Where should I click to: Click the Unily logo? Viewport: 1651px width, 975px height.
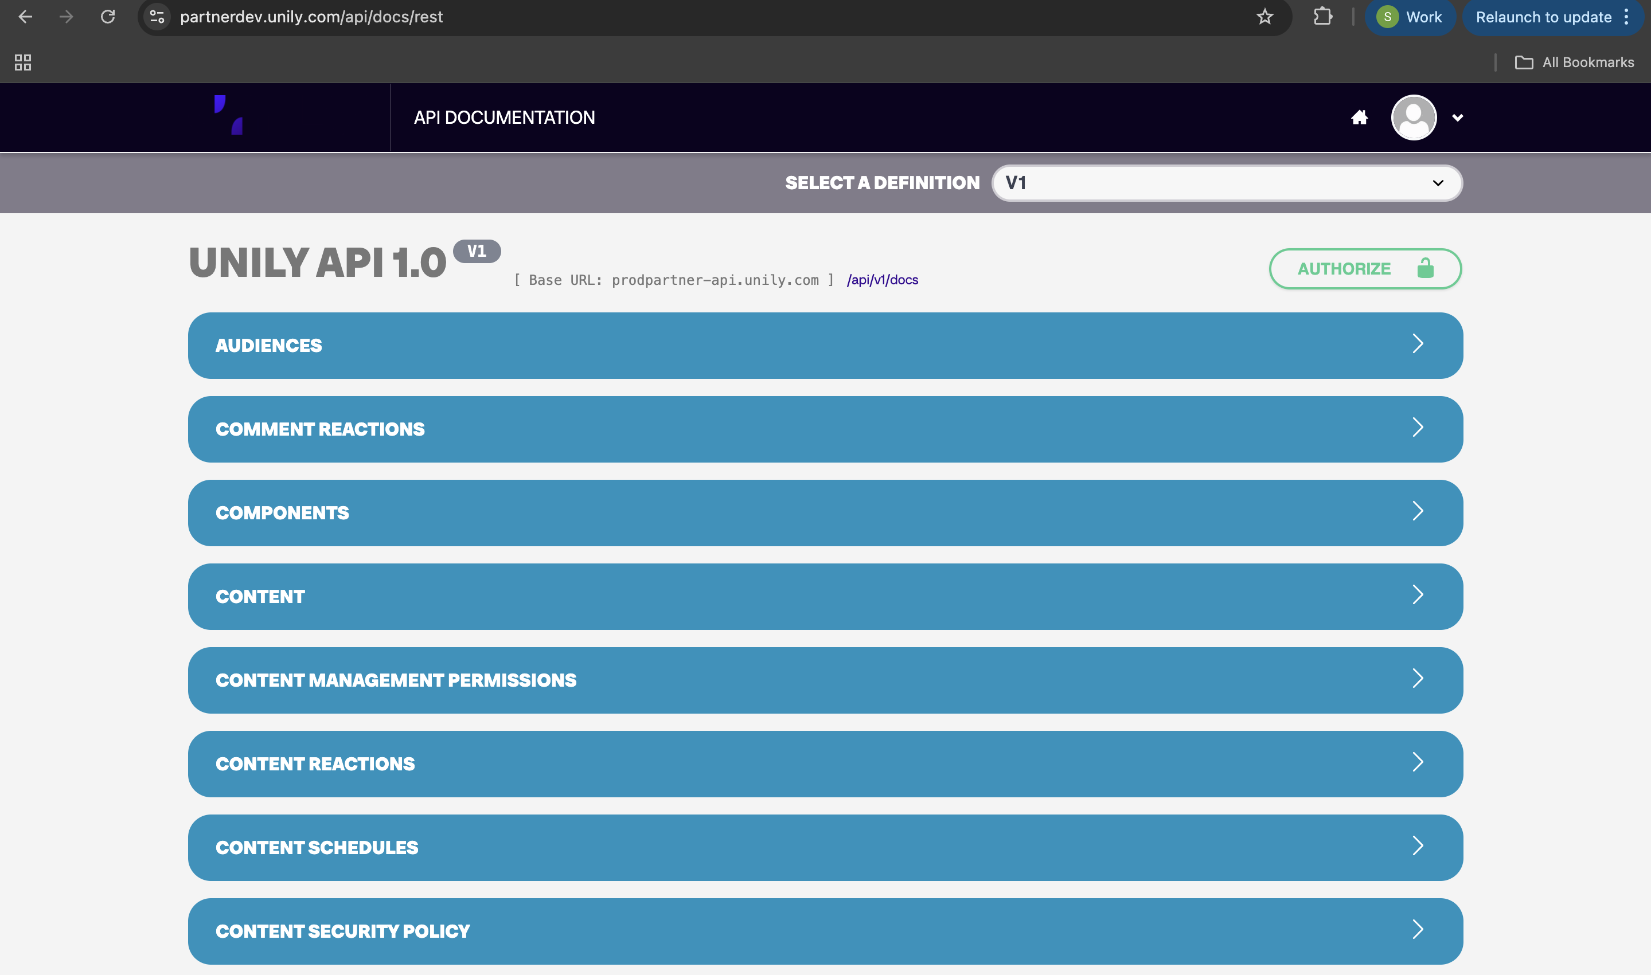(229, 116)
